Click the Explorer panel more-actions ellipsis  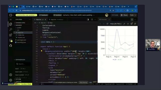[30, 19]
